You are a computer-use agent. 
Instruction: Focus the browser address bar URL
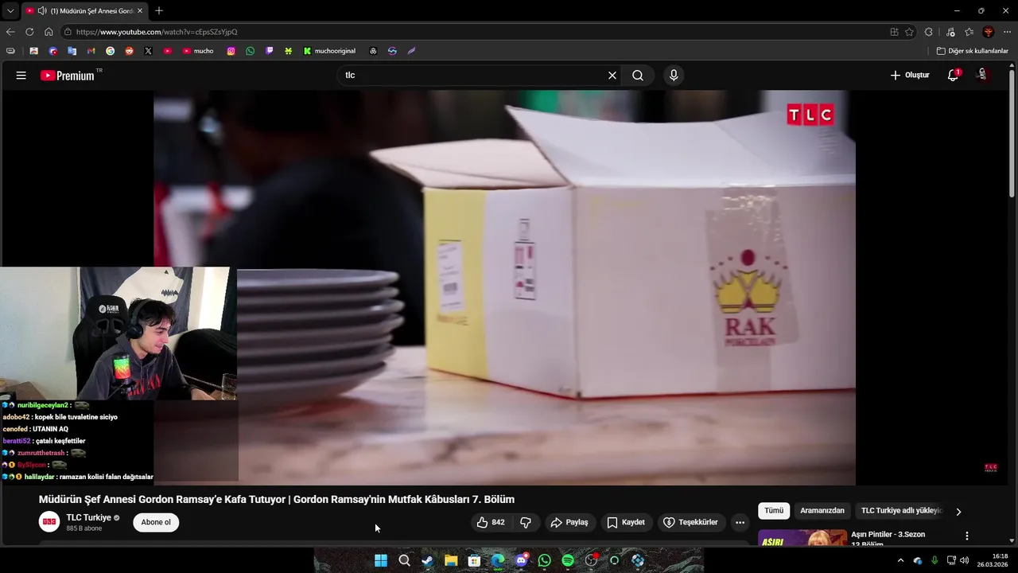click(157, 32)
